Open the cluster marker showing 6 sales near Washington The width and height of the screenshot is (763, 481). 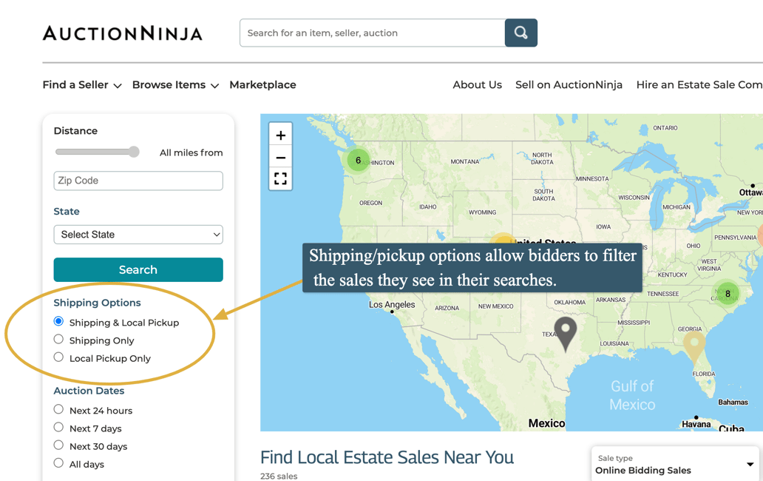pos(358,159)
